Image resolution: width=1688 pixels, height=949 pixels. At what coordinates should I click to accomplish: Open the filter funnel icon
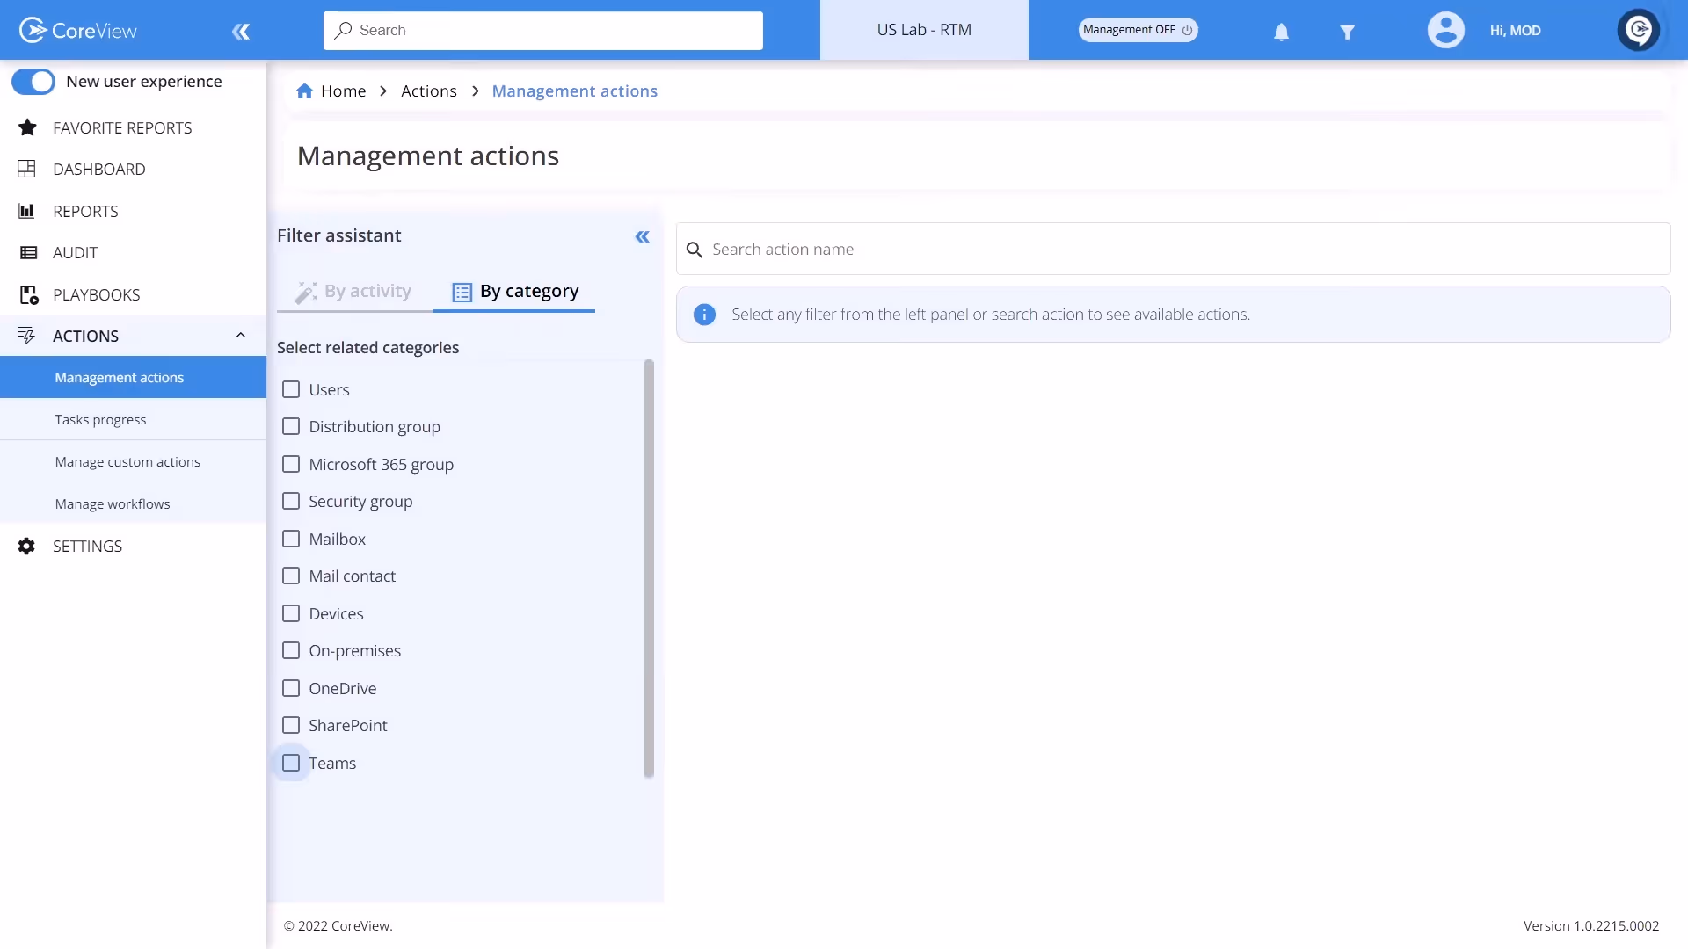tap(1348, 30)
